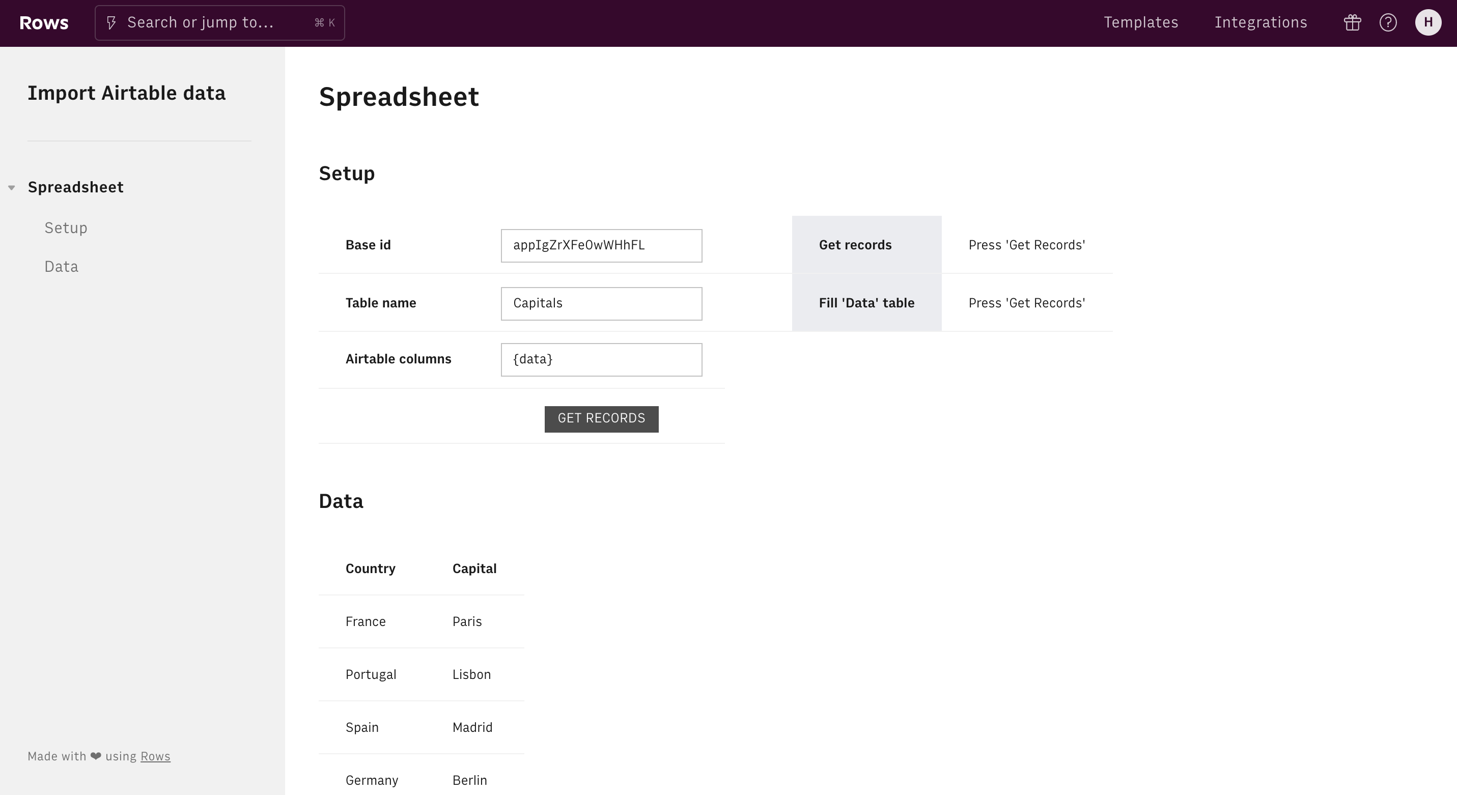Open the help question mark icon
1457x795 pixels.
tap(1388, 22)
